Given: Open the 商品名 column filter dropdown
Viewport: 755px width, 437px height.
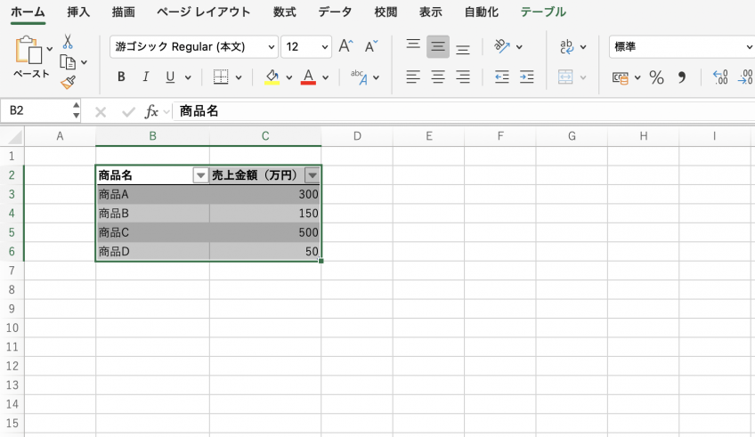Looking at the screenshot, I should point(200,175).
